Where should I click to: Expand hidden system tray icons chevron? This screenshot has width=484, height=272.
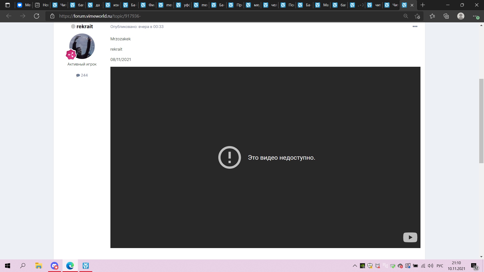[x=355, y=266]
